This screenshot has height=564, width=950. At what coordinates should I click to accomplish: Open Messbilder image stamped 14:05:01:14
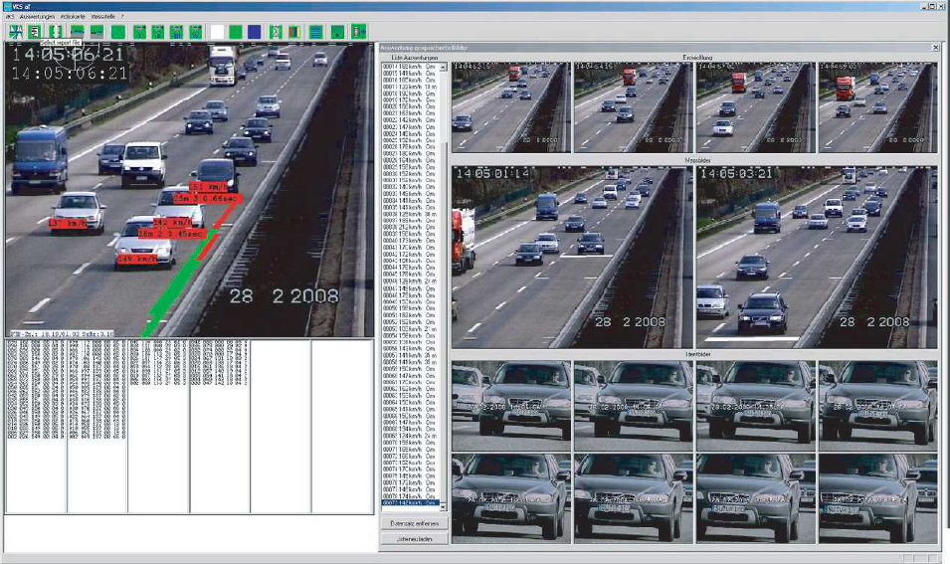point(572,257)
